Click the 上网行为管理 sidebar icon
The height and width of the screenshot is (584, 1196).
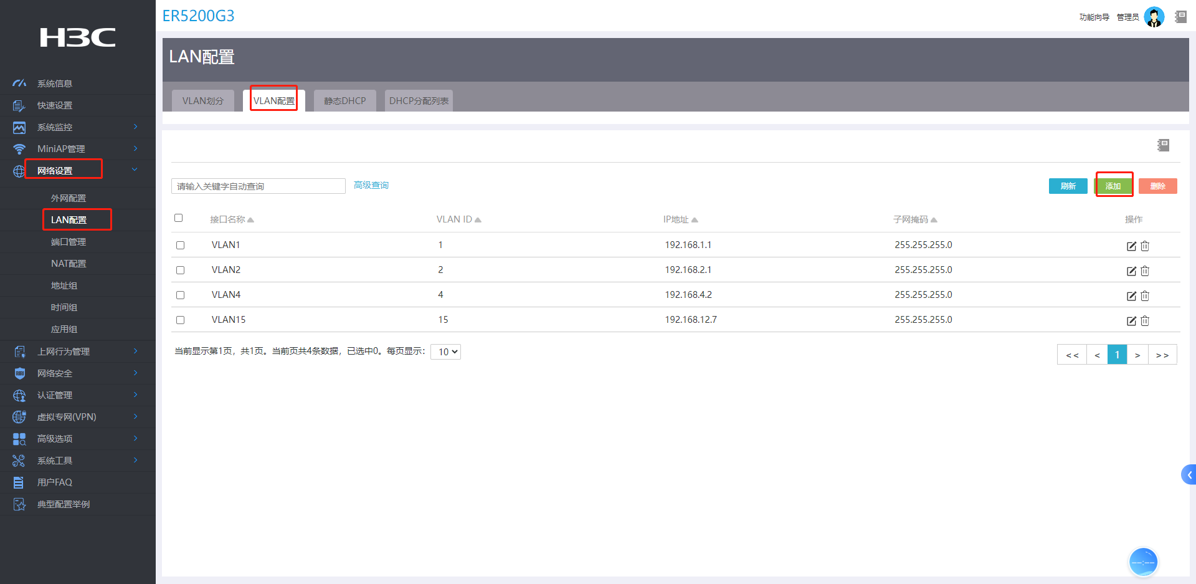click(19, 352)
